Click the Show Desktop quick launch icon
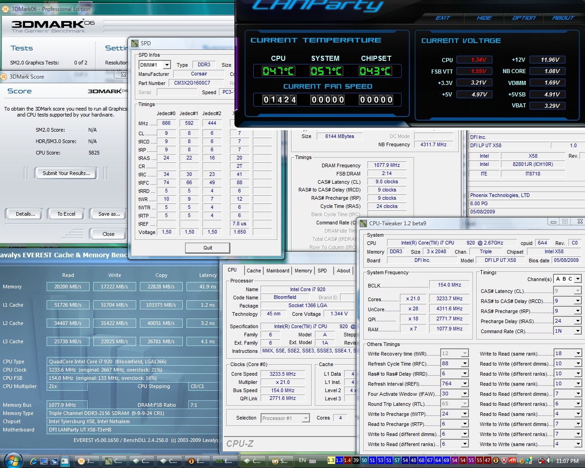Screen dimensions: 585x468 tap(44, 461)
